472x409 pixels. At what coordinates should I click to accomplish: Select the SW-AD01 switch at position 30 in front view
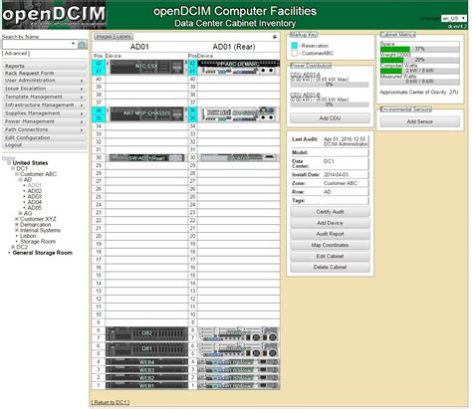click(x=146, y=158)
